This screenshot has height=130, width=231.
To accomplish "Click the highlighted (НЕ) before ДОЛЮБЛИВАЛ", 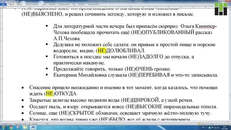I will [102, 51].
